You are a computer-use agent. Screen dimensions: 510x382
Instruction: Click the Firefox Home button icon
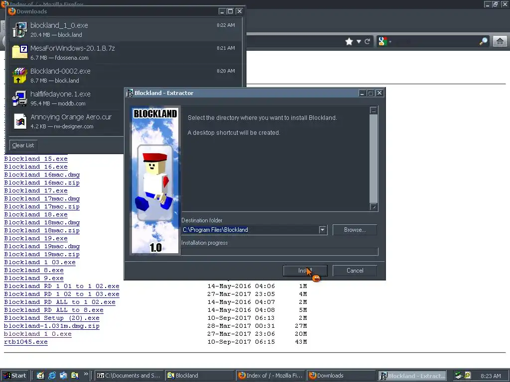[x=500, y=42]
